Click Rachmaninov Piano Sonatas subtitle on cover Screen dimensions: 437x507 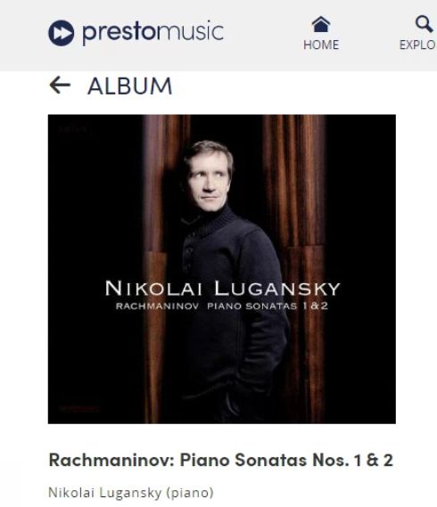[x=222, y=306]
